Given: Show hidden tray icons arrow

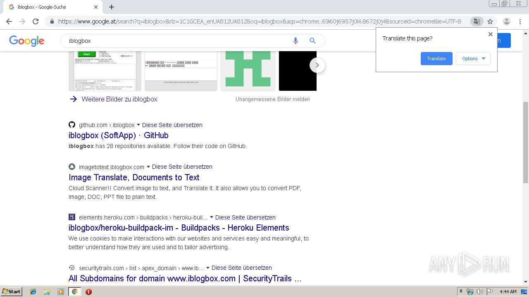Looking at the screenshot, I should point(461,292).
